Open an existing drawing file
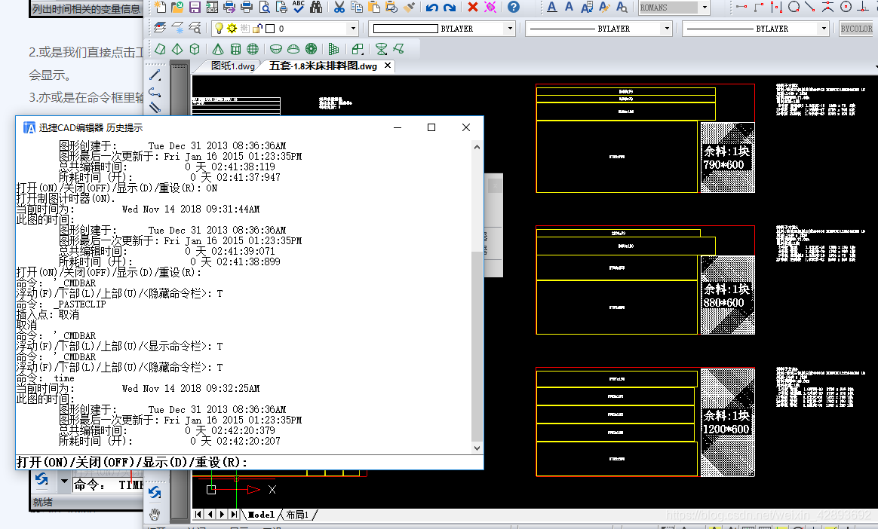 pyautogui.click(x=177, y=7)
